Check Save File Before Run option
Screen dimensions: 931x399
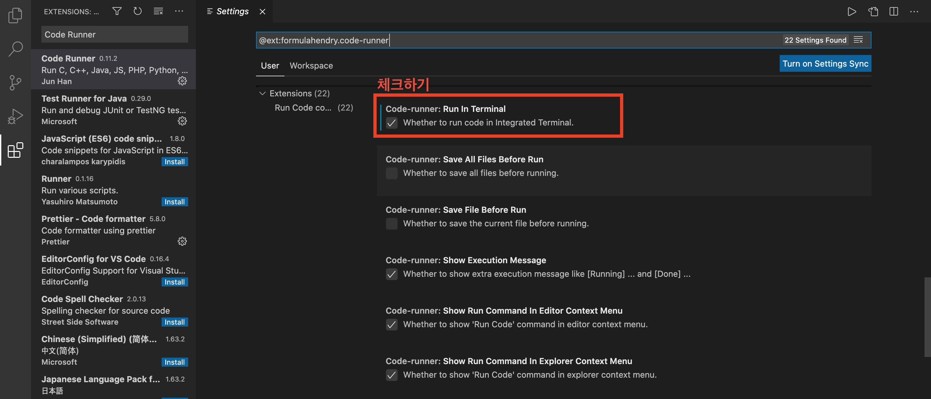click(x=391, y=224)
